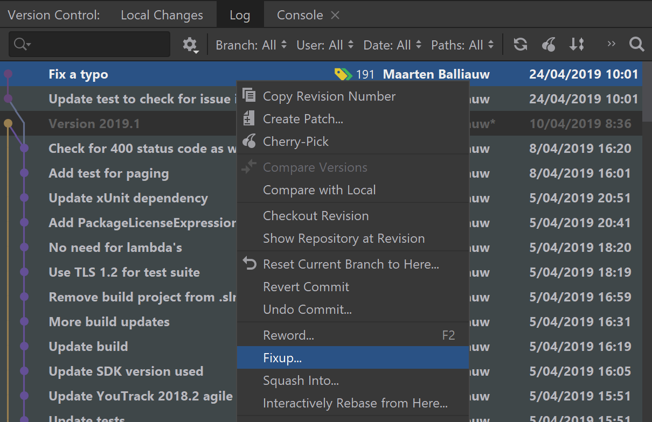The image size is (652, 422).
Task: Click the Cherry-Pick toolbar icon
Action: tap(549, 45)
